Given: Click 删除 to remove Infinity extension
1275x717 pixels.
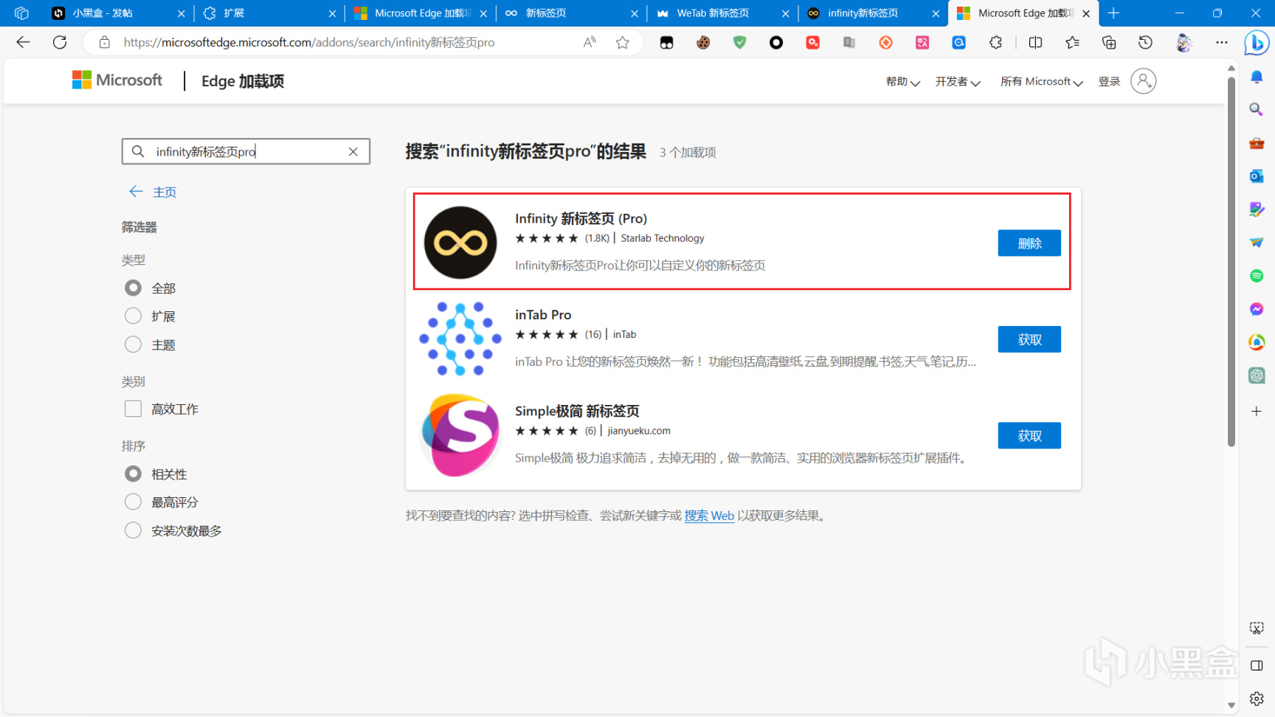Looking at the screenshot, I should point(1029,243).
